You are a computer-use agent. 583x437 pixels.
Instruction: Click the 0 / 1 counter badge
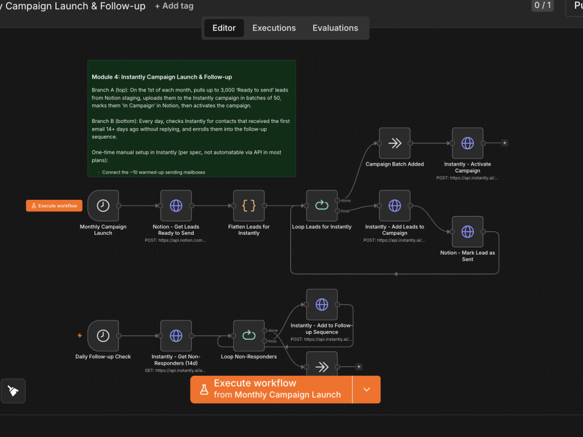coord(542,6)
